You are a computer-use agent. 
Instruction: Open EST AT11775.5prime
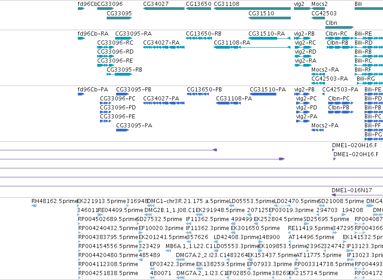297,260
